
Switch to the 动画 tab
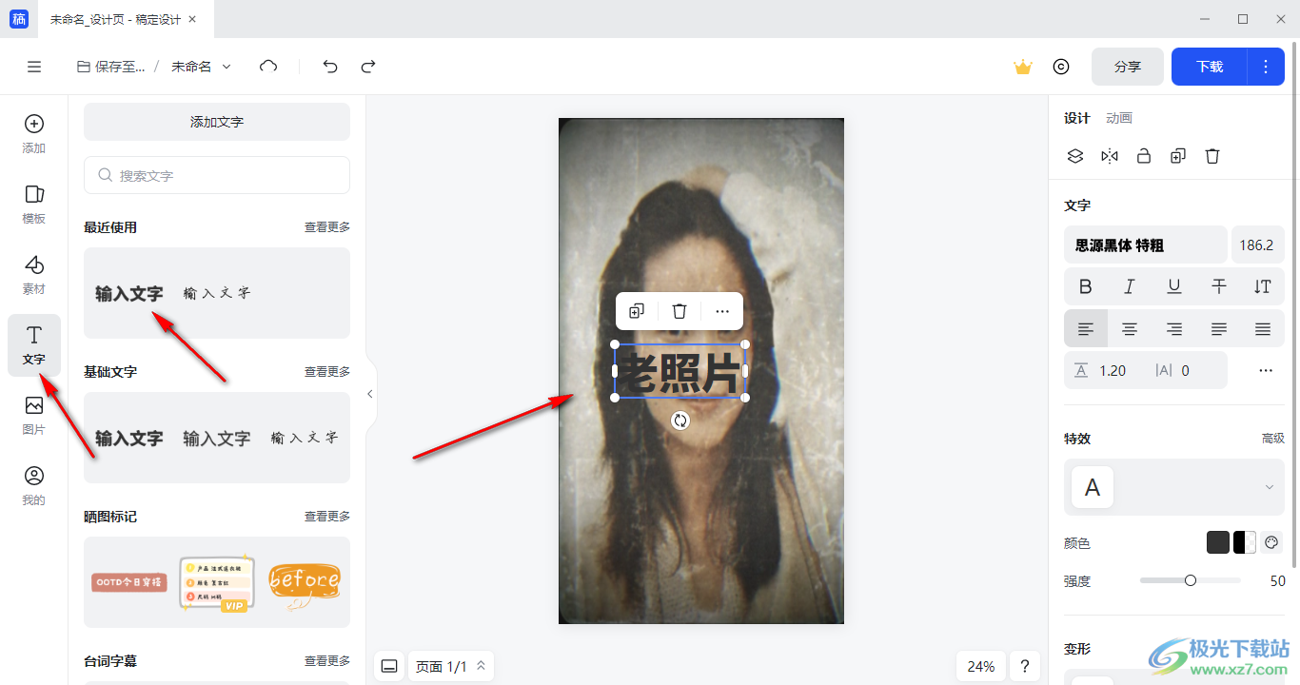(1119, 118)
